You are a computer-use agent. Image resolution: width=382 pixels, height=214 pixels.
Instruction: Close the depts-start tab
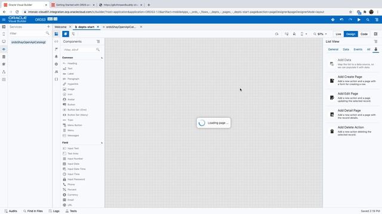[x=98, y=27]
